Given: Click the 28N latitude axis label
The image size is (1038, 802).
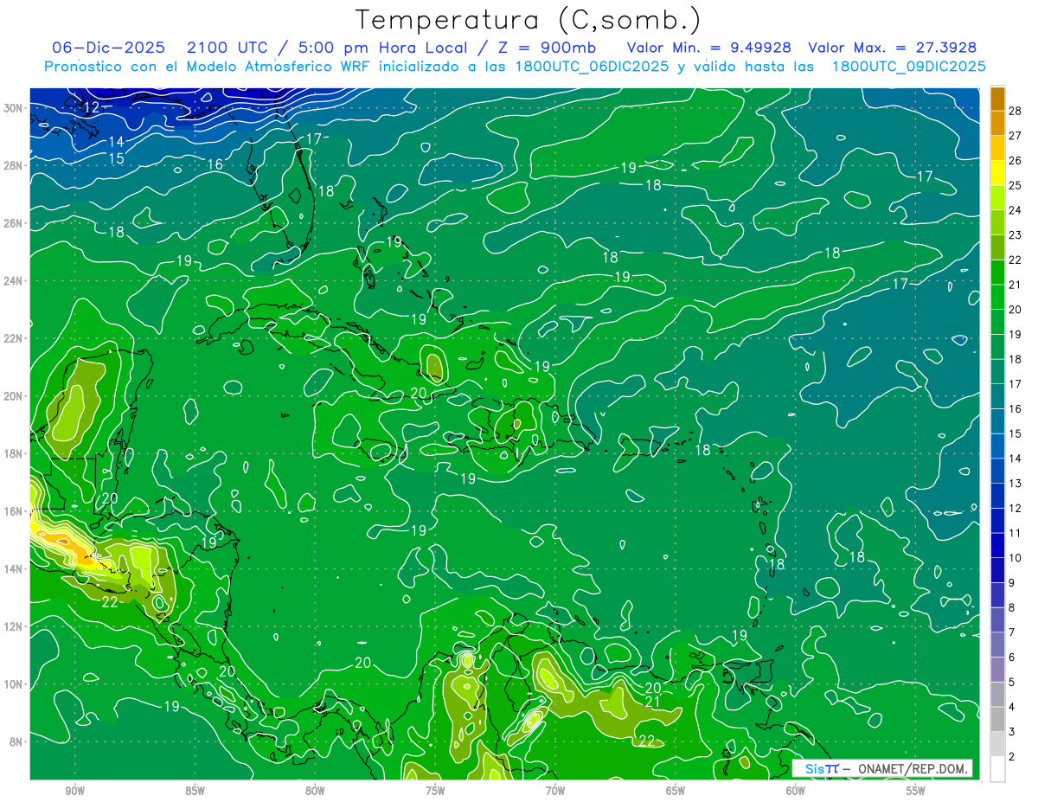Looking at the screenshot, I should [x=13, y=165].
